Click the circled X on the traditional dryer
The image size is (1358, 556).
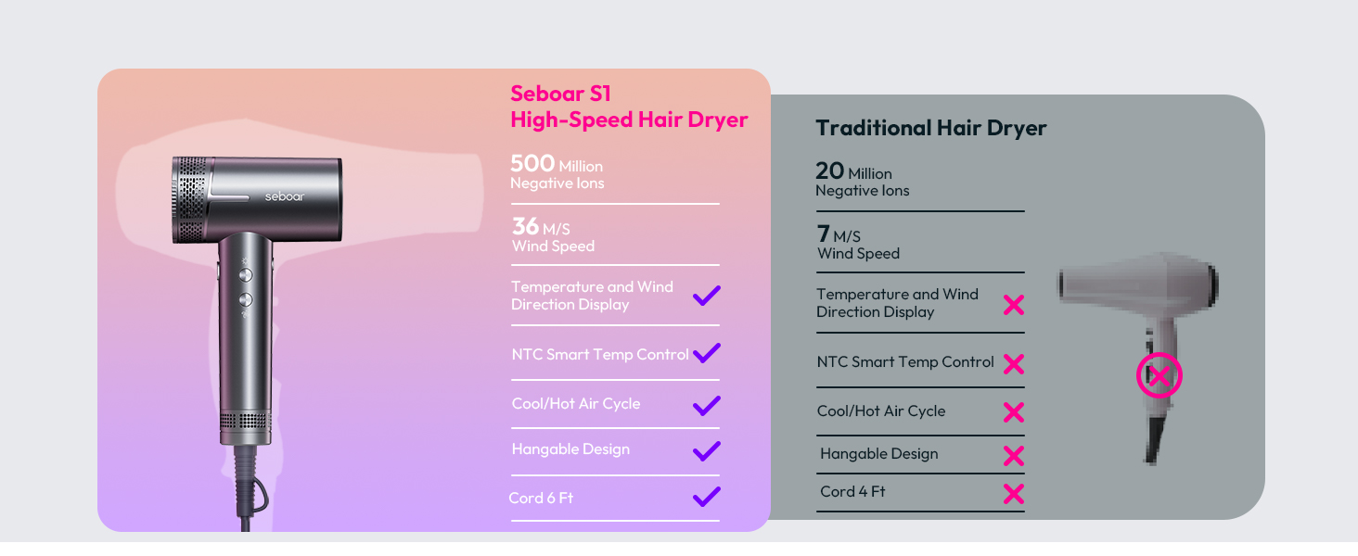click(1157, 375)
